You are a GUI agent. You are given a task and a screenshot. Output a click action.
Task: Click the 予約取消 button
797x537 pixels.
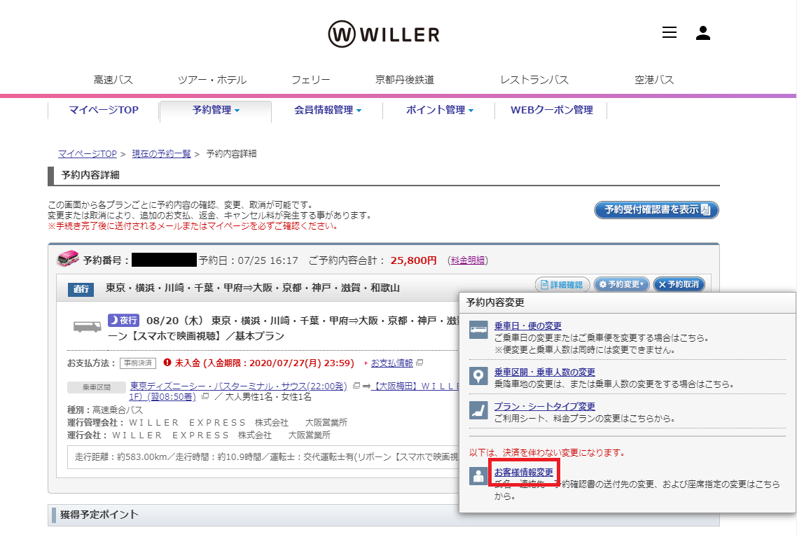(679, 284)
